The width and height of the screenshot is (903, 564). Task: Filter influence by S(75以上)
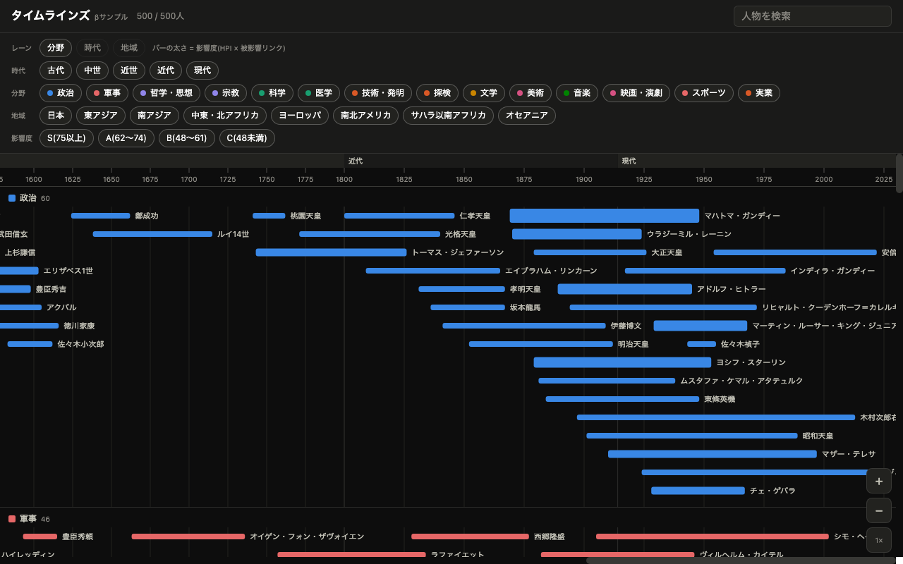(66, 138)
